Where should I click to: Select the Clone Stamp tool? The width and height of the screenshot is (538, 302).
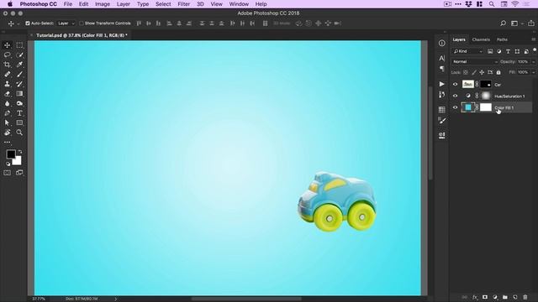pos(8,84)
